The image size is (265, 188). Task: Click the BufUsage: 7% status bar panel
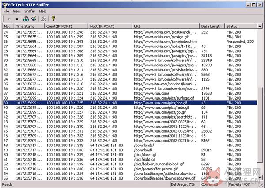185,184
